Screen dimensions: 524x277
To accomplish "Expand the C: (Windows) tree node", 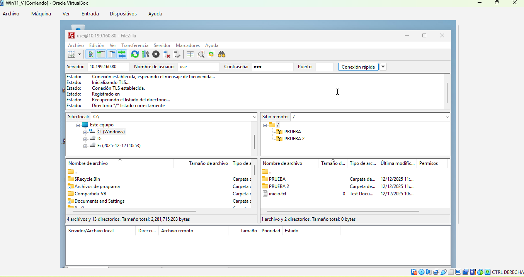I will (85, 132).
